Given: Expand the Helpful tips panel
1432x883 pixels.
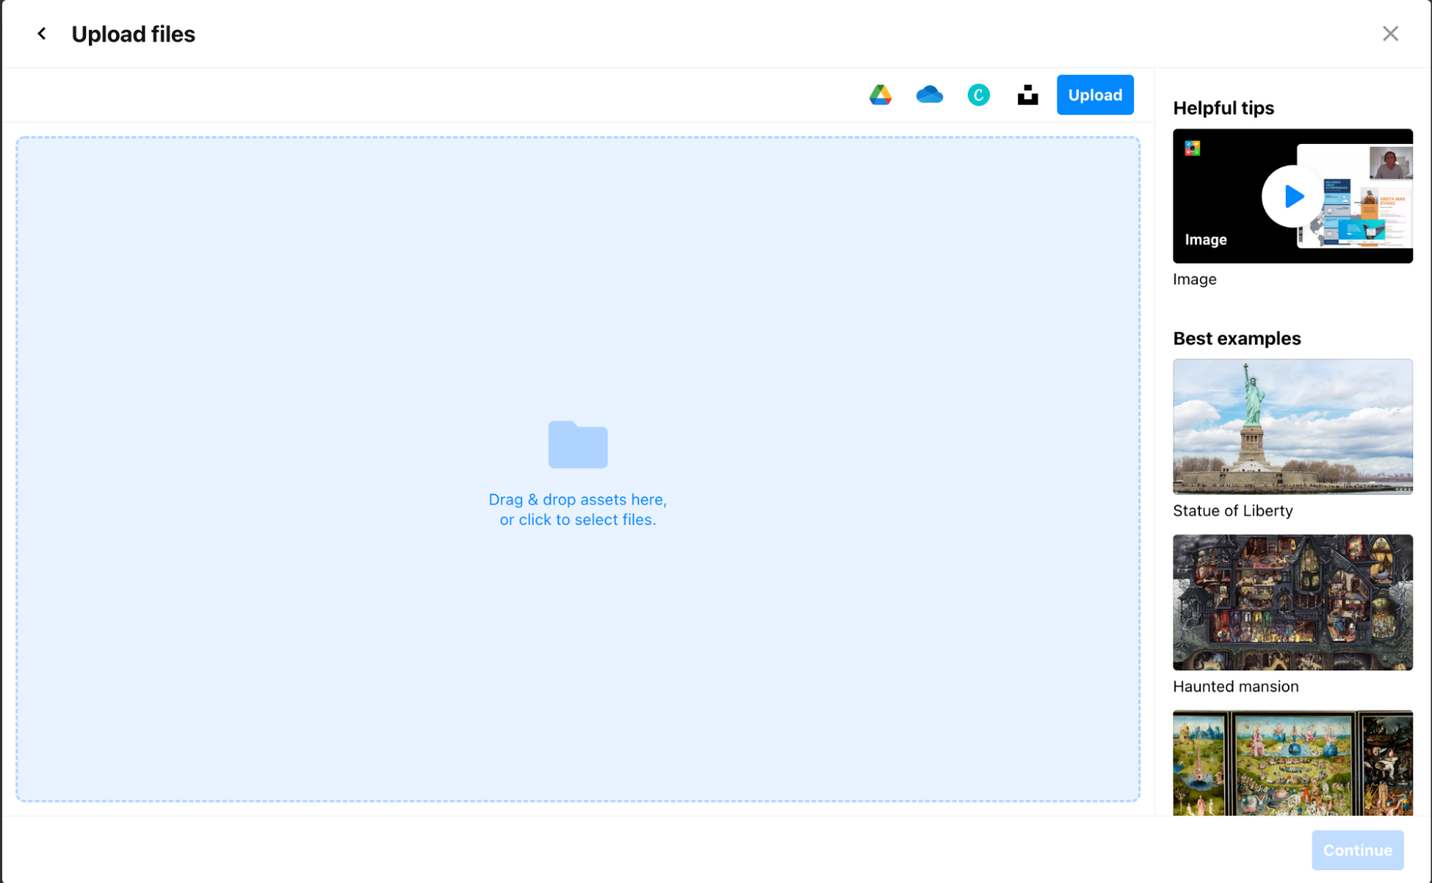Looking at the screenshot, I should coord(1224,108).
